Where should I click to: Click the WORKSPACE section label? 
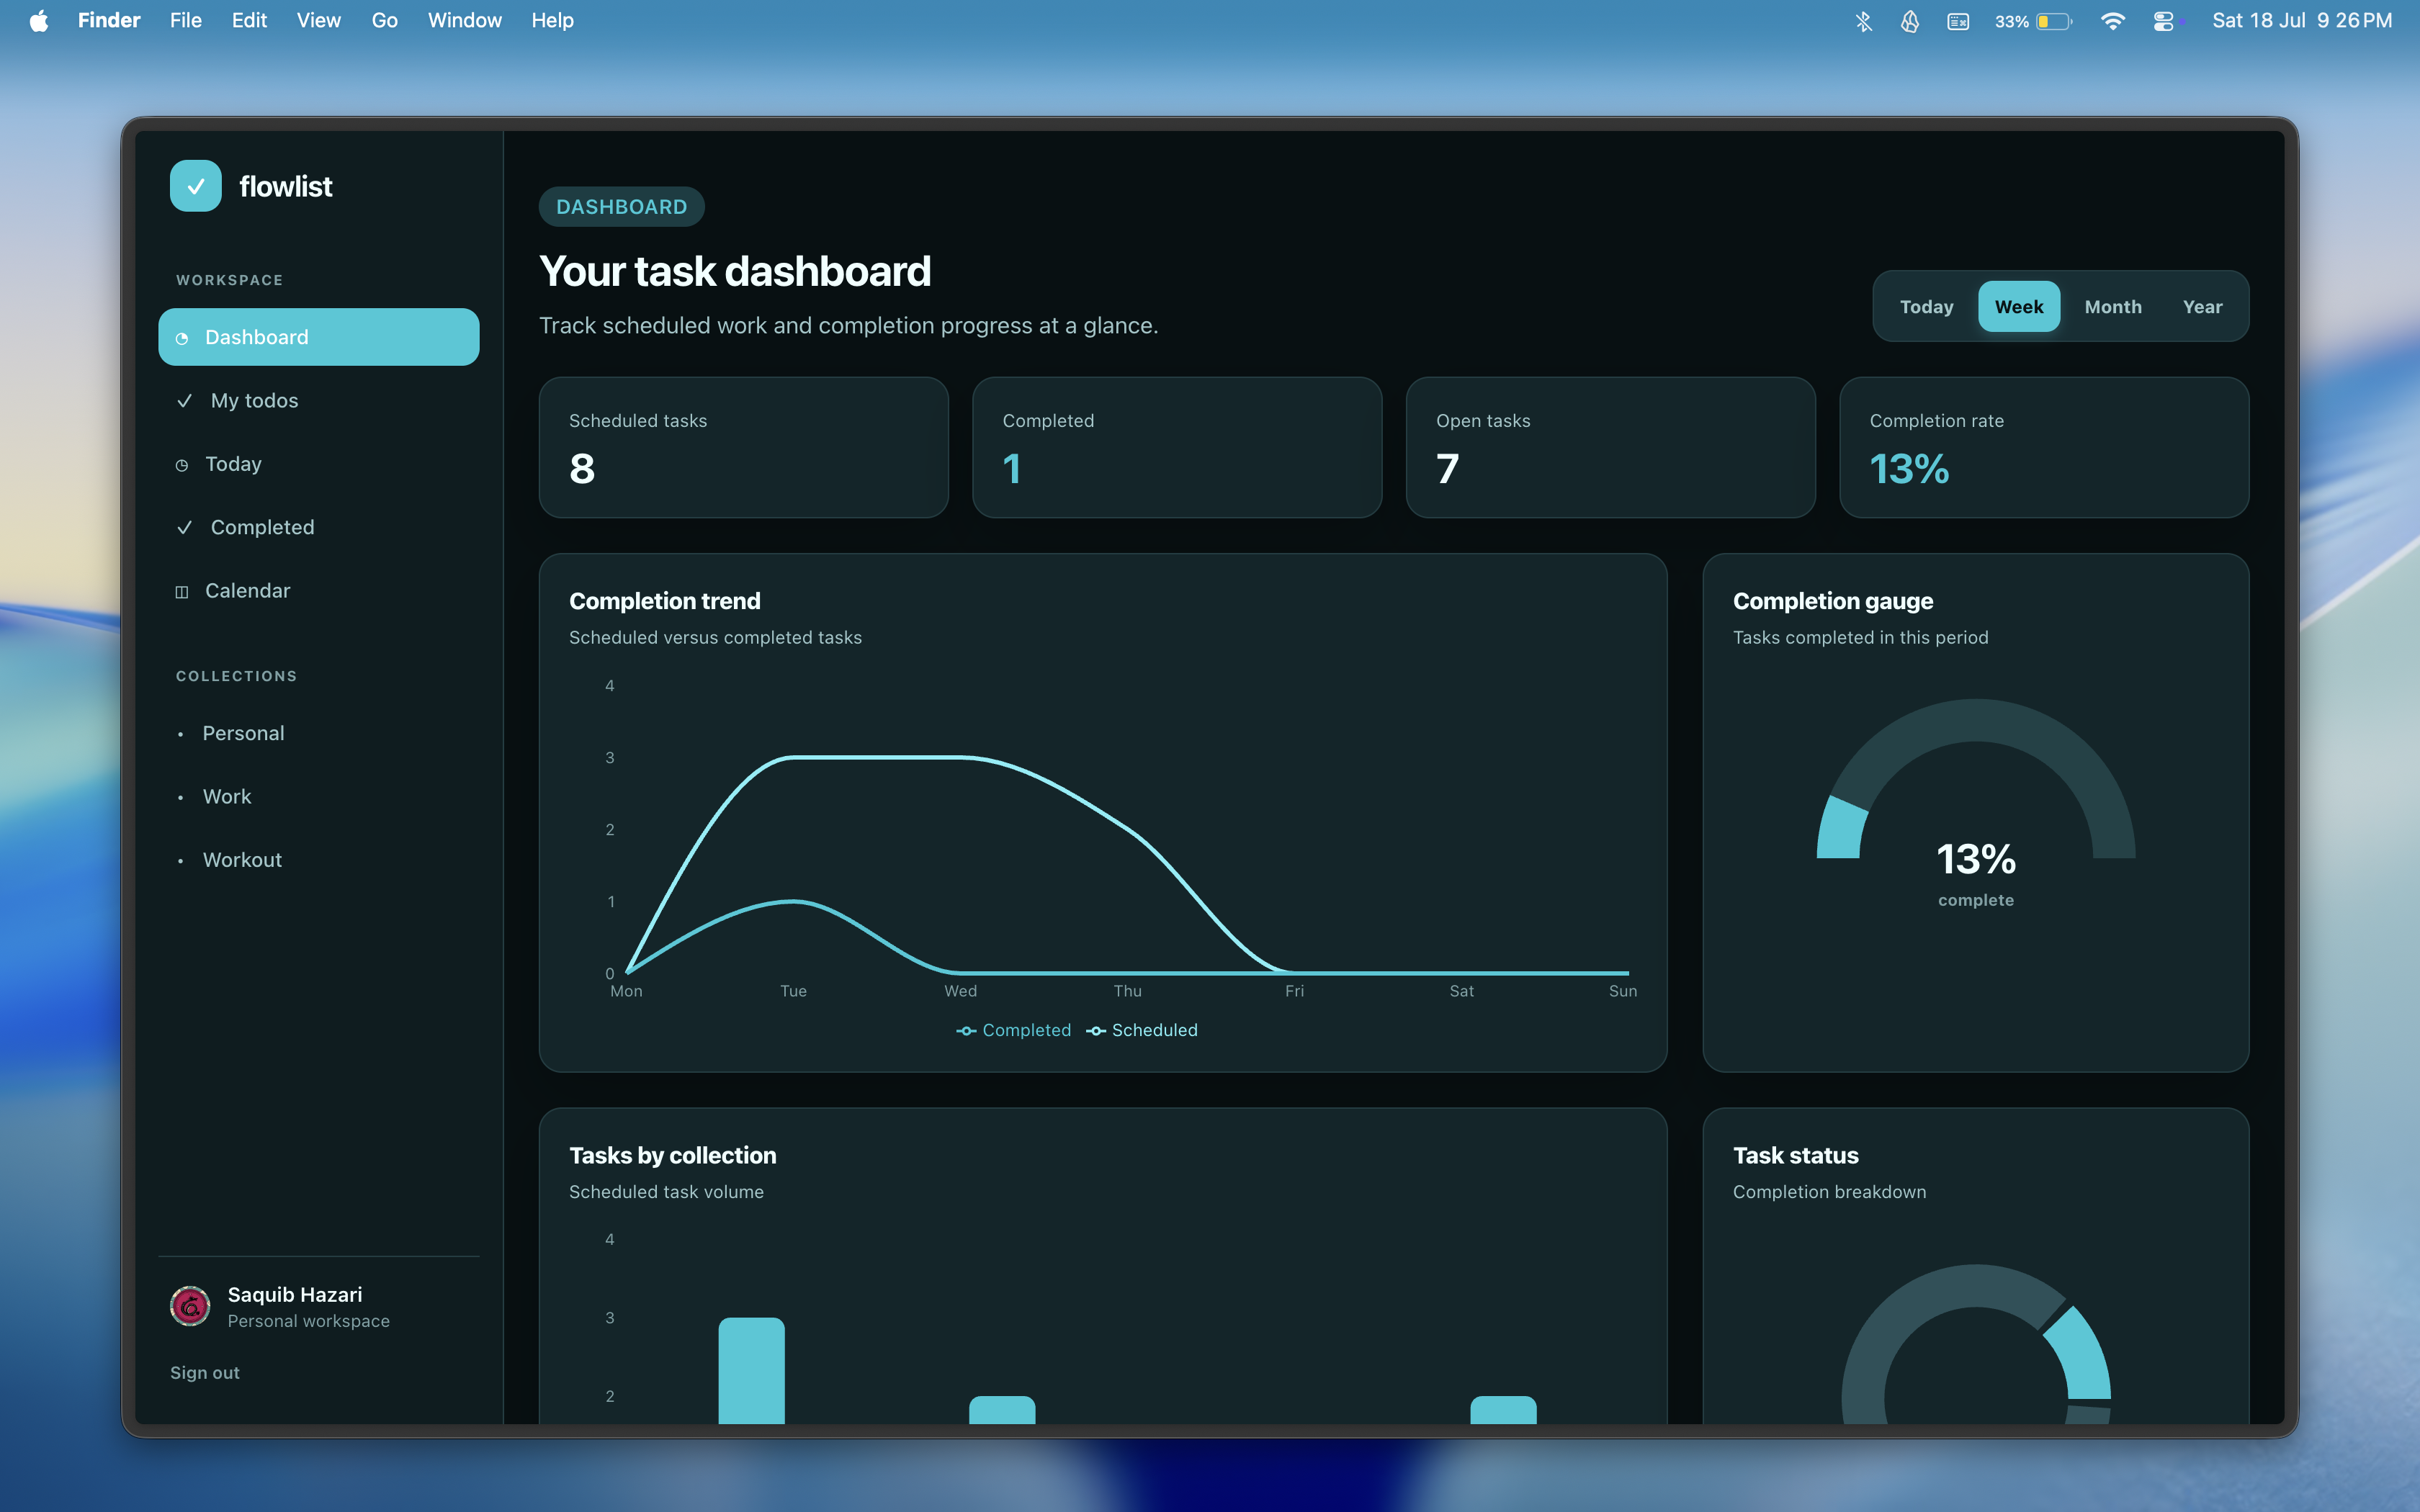click(230, 280)
